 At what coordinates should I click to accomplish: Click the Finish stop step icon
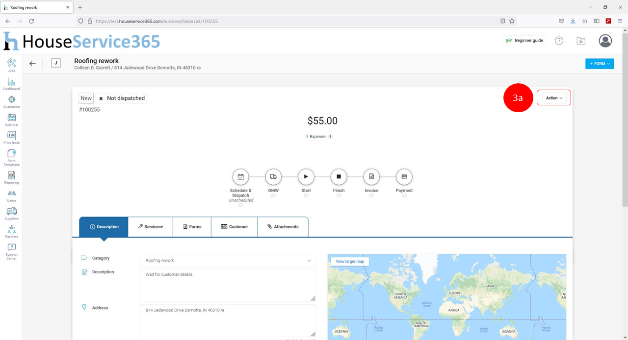tap(339, 176)
